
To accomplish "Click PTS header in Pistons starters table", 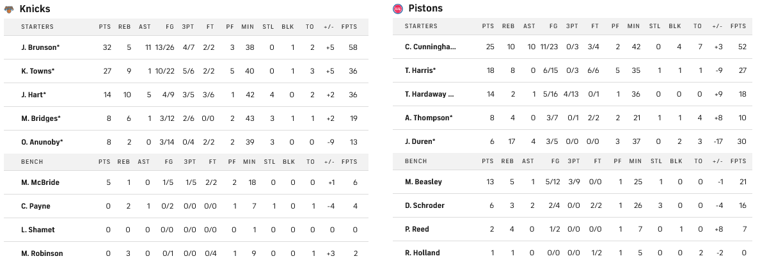I will point(488,26).
